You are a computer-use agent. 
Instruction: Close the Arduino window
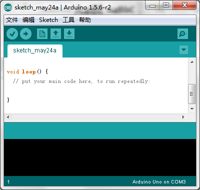click(184, 5)
